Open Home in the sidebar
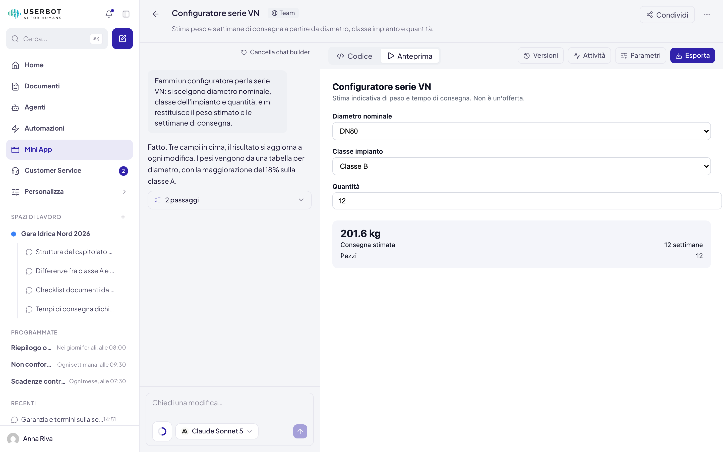 click(69, 65)
